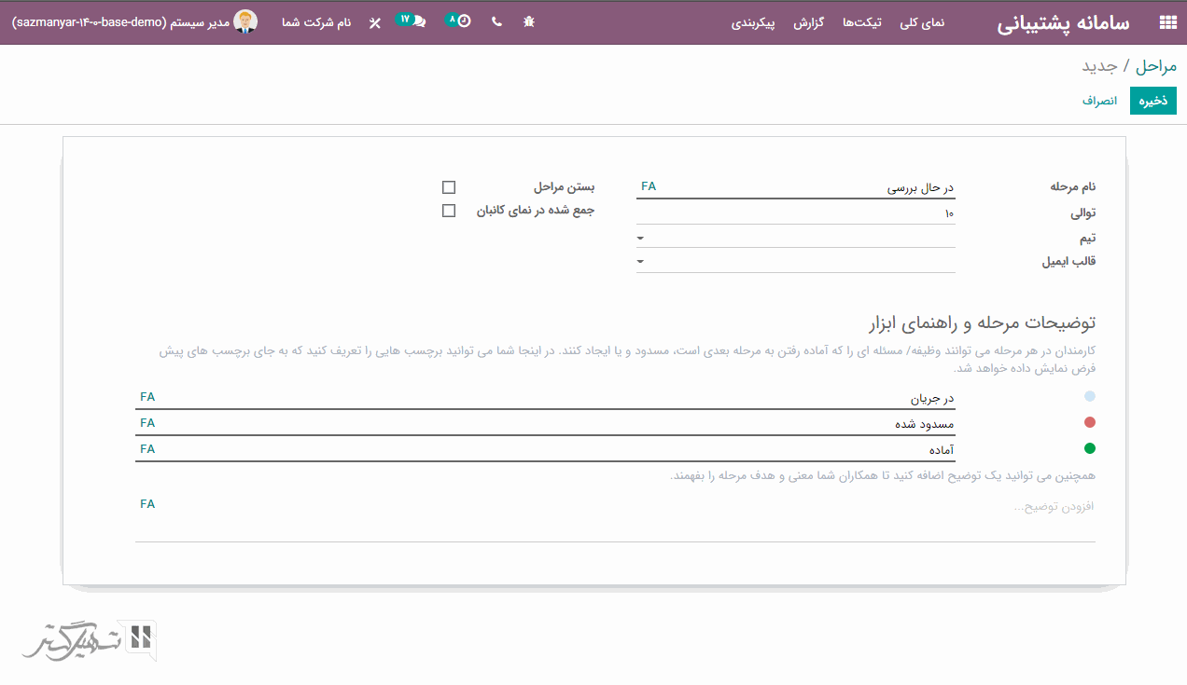This screenshot has height=685, width=1187.
Task: Click the user avatar picture
Action: pyautogui.click(x=245, y=21)
